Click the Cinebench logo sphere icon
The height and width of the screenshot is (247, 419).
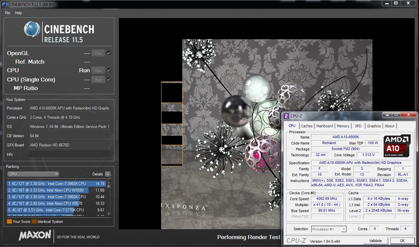tap(32, 29)
